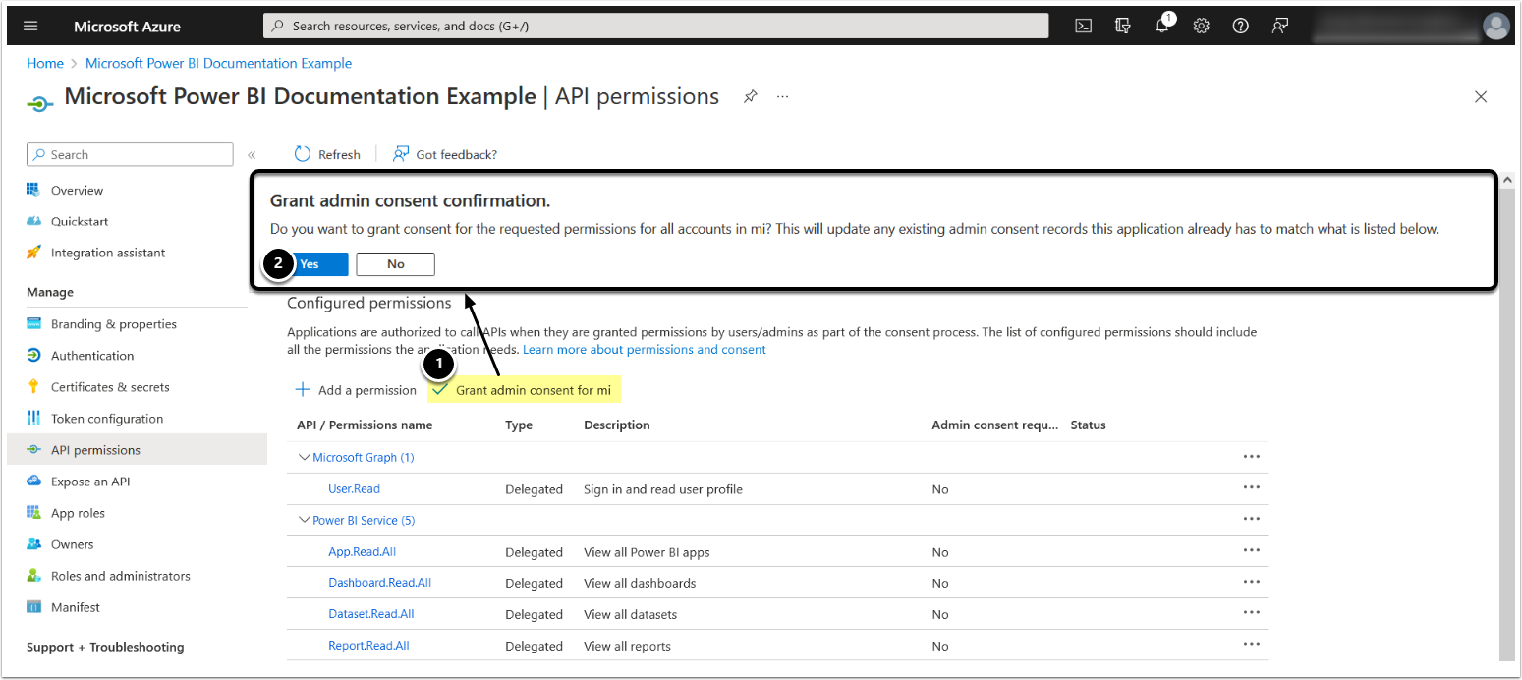The height and width of the screenshot is (680, 1522).
Task: Click the Refresh icon button
Action: click(304, 154)
